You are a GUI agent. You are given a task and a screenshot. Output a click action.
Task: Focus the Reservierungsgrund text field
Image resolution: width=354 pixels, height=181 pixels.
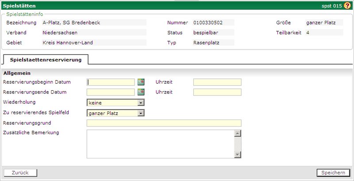164,123
